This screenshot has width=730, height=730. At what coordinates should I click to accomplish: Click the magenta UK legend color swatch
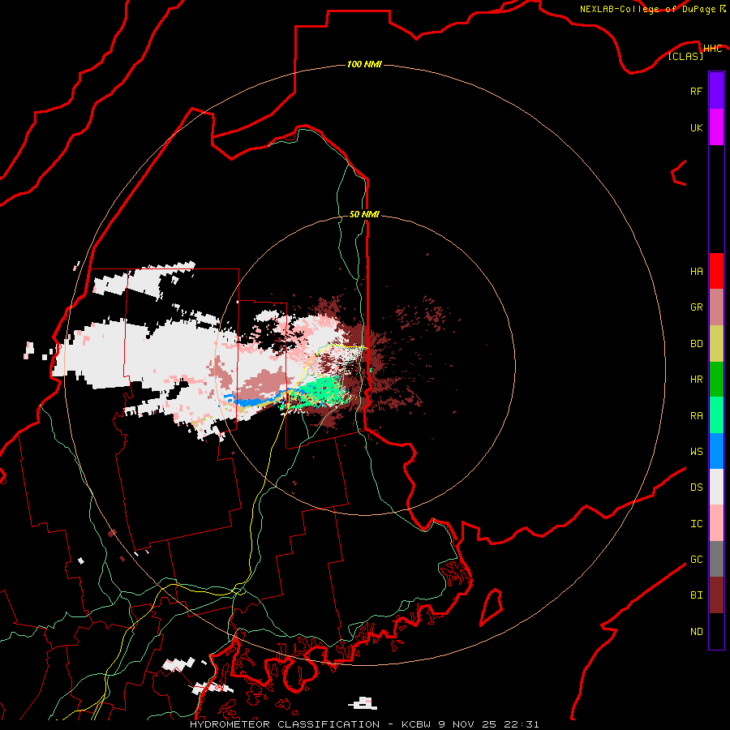716,127
